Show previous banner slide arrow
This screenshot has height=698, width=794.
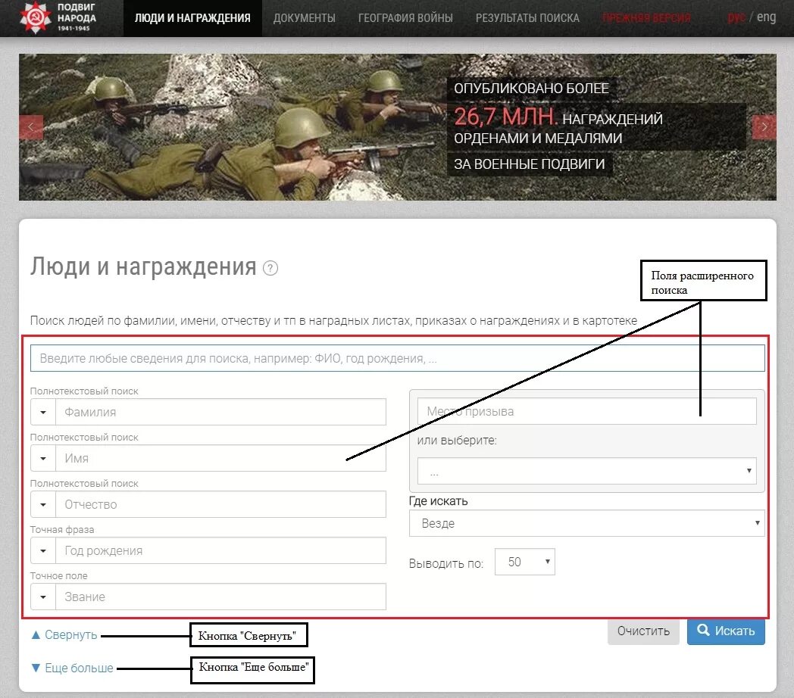coord(31,126)
